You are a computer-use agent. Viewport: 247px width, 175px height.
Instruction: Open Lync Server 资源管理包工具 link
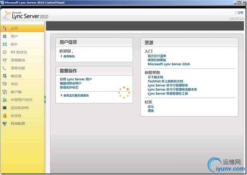pos(168,94)
